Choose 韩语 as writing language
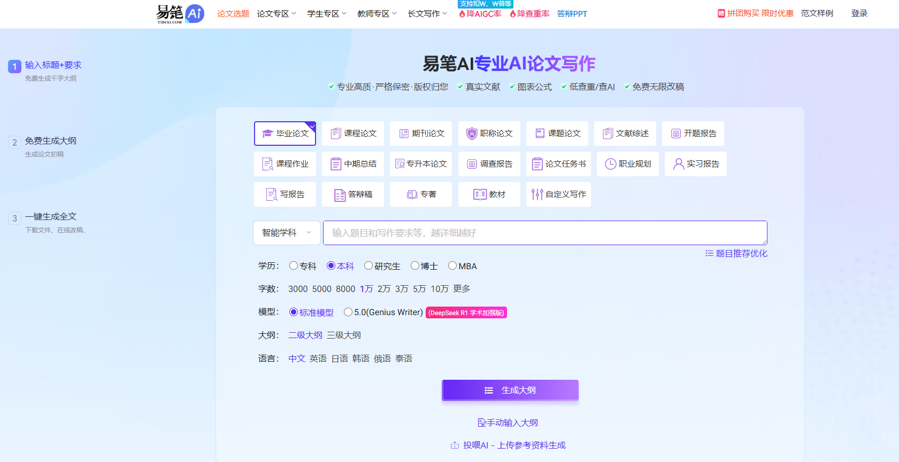This screenshot has width=899, height=462. click(361, 358)
